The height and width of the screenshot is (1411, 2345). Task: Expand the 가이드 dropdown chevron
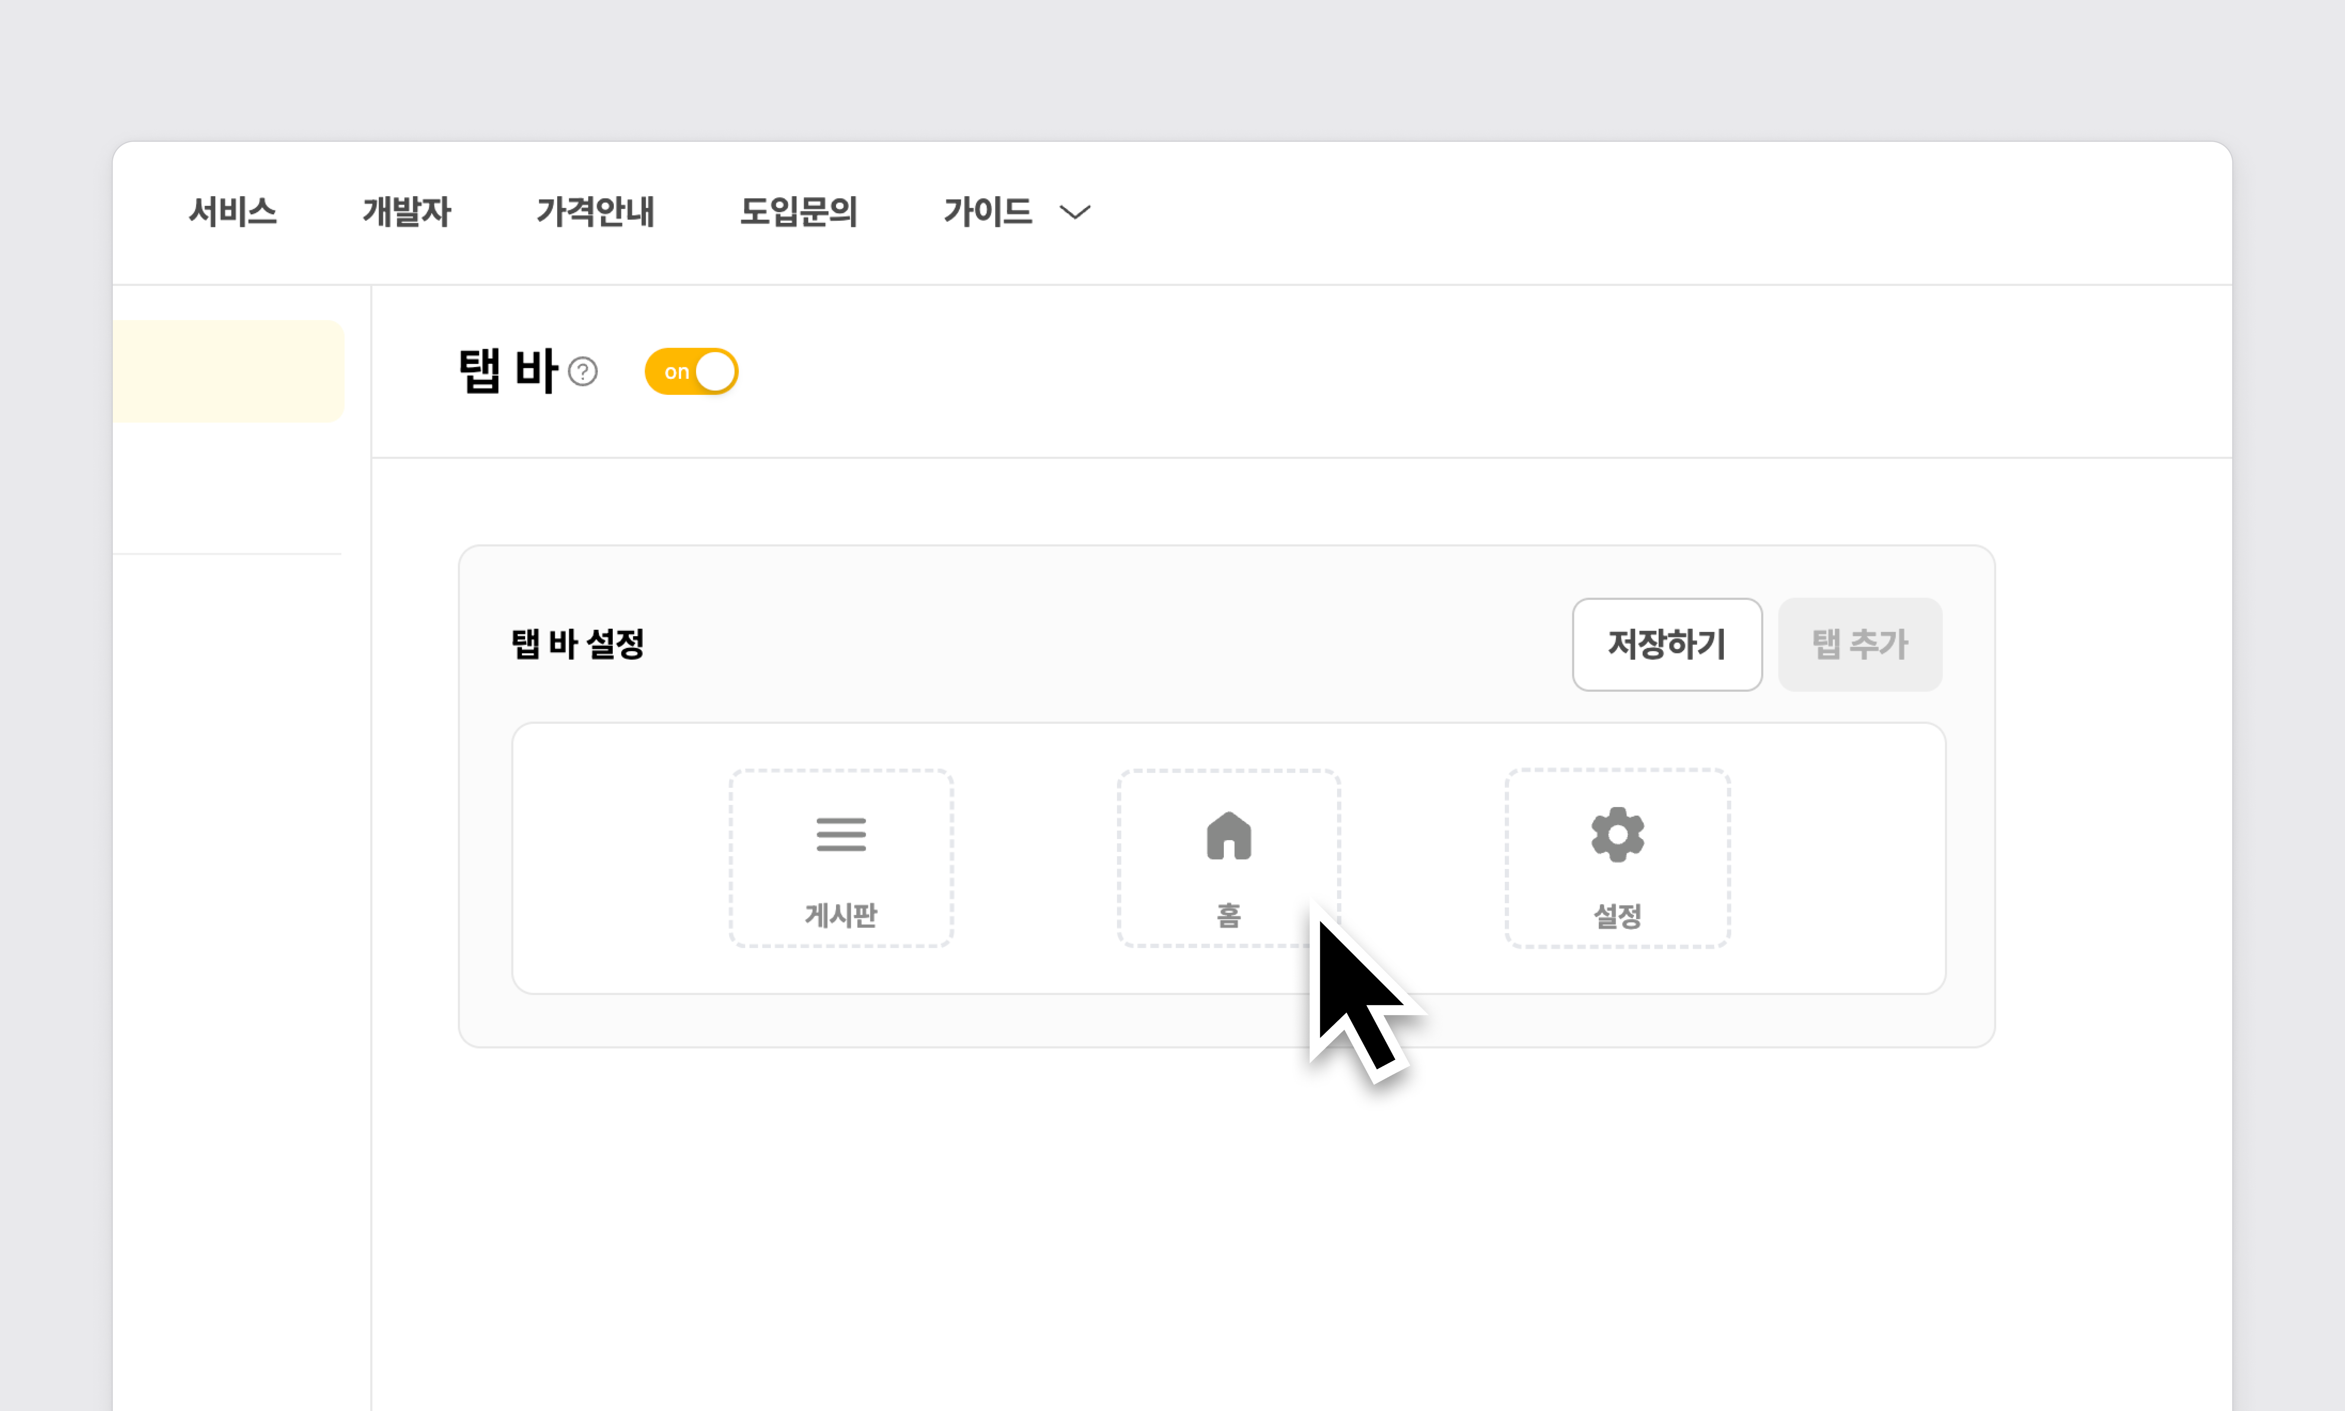pyautogui.click(x=1075, y=212)
